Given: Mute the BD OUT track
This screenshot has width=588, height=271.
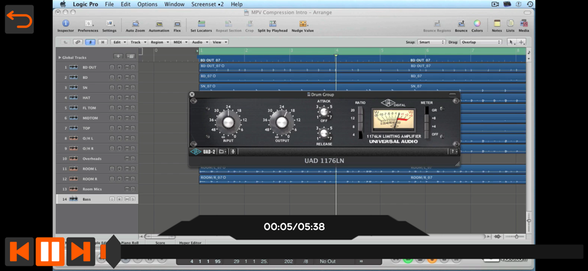Looking at the screenshot, I should click(127, 67).
